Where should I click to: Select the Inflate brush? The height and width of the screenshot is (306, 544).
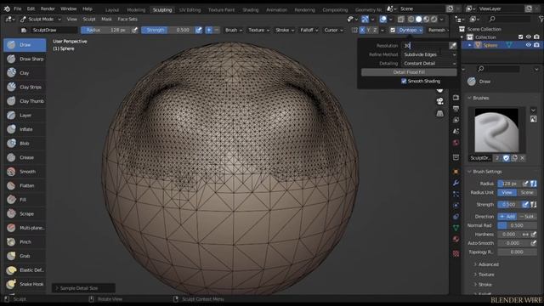click(25, 129)
